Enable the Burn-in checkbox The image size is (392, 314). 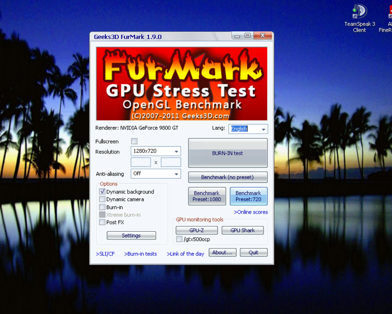click(102, 207)
